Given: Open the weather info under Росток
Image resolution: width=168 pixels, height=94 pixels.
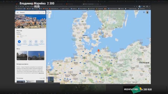Looking at the screenshot, I should coord(22,37).
